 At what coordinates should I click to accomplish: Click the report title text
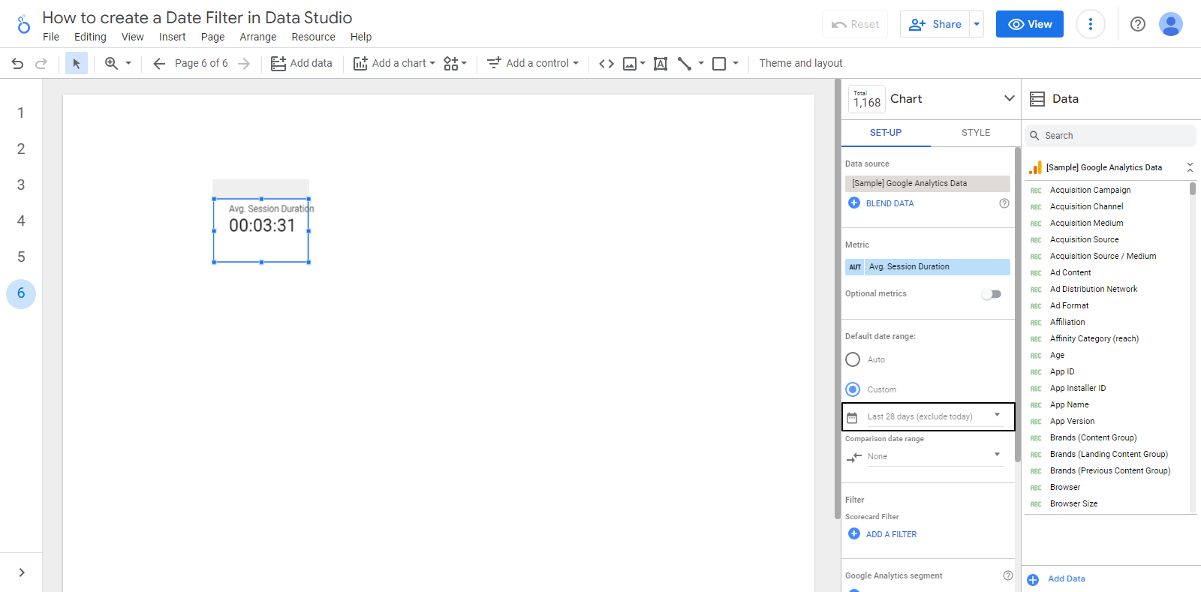coord(197,17)
